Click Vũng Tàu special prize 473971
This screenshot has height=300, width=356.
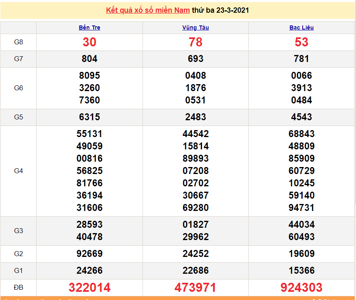point(195,288)
